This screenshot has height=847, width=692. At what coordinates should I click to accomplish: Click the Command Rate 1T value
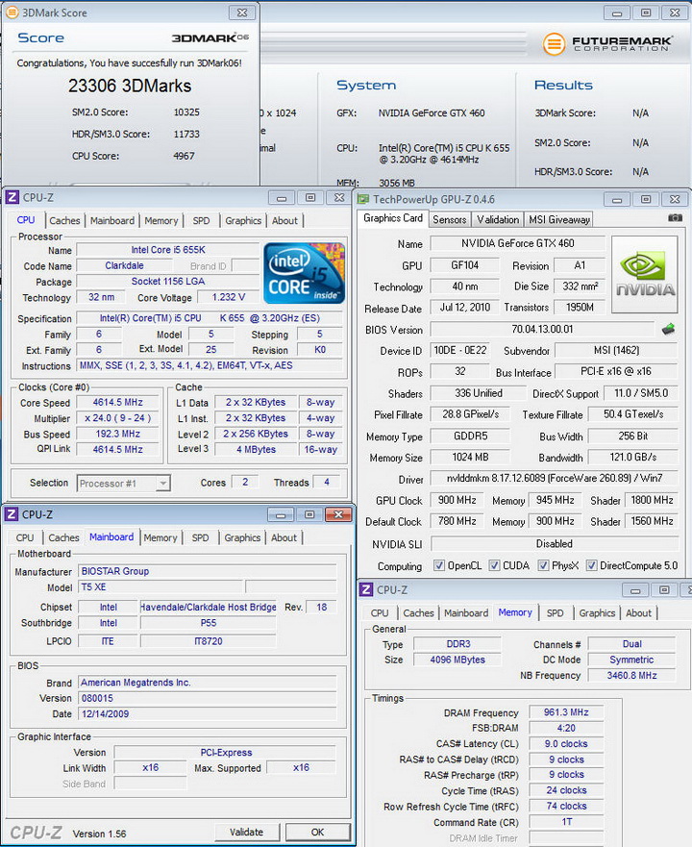click(x=566, y=822)
